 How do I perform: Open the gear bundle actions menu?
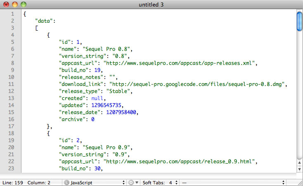click(133, 183)
